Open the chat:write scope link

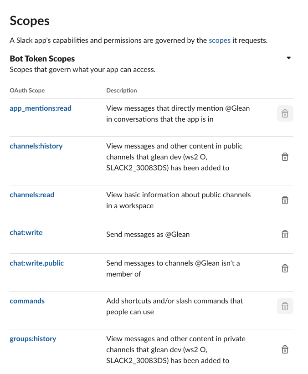[26, 233]
